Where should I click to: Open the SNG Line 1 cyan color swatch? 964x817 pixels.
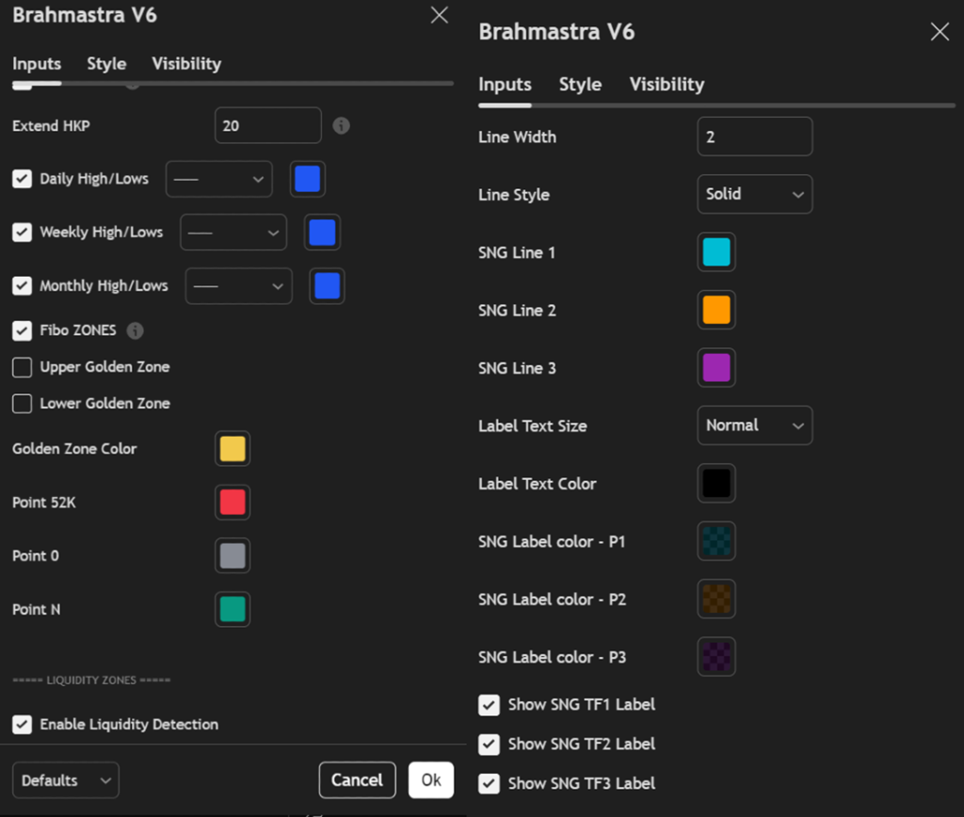pos(716,252)
